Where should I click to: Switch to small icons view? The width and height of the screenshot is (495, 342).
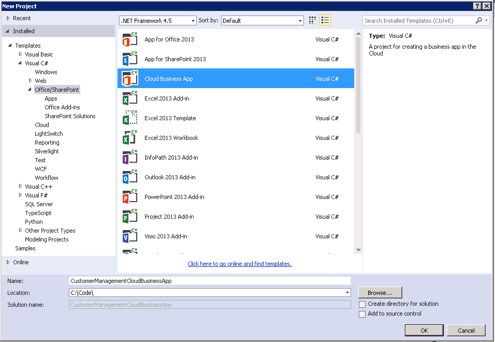coord(312,21)
